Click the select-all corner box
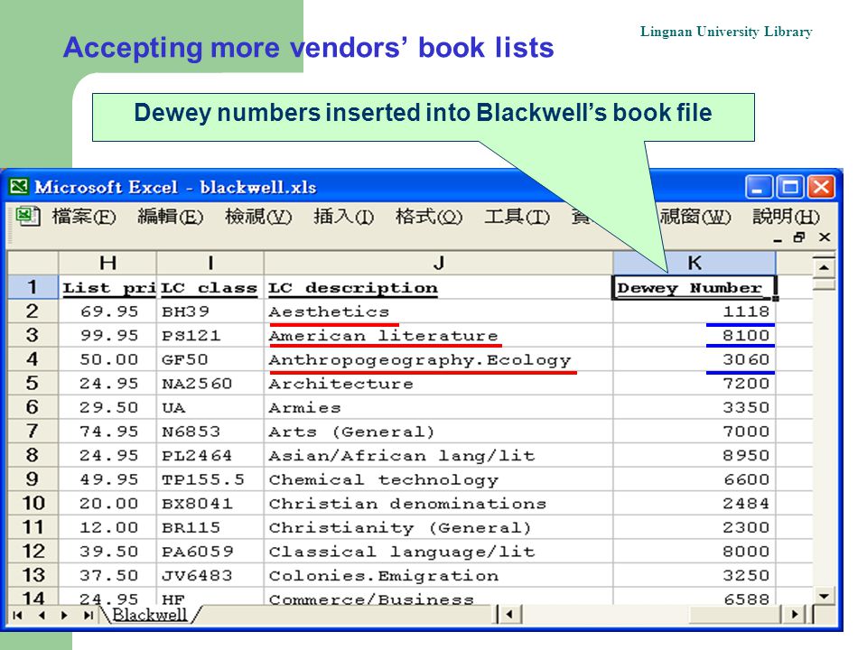Screen dimensions: 867x650 point(33,263)
